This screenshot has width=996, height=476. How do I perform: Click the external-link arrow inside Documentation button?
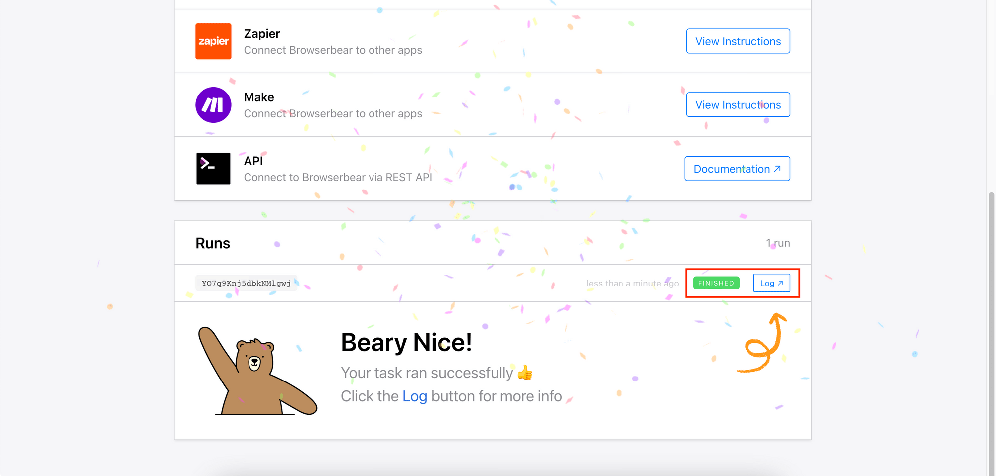pyautogui.click(x=777, y=168)
